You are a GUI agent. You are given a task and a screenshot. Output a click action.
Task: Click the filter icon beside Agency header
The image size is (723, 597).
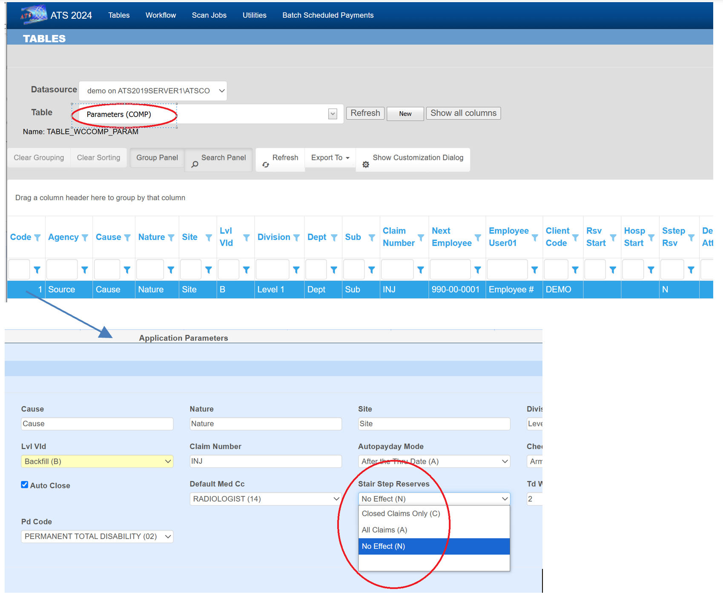85,238
